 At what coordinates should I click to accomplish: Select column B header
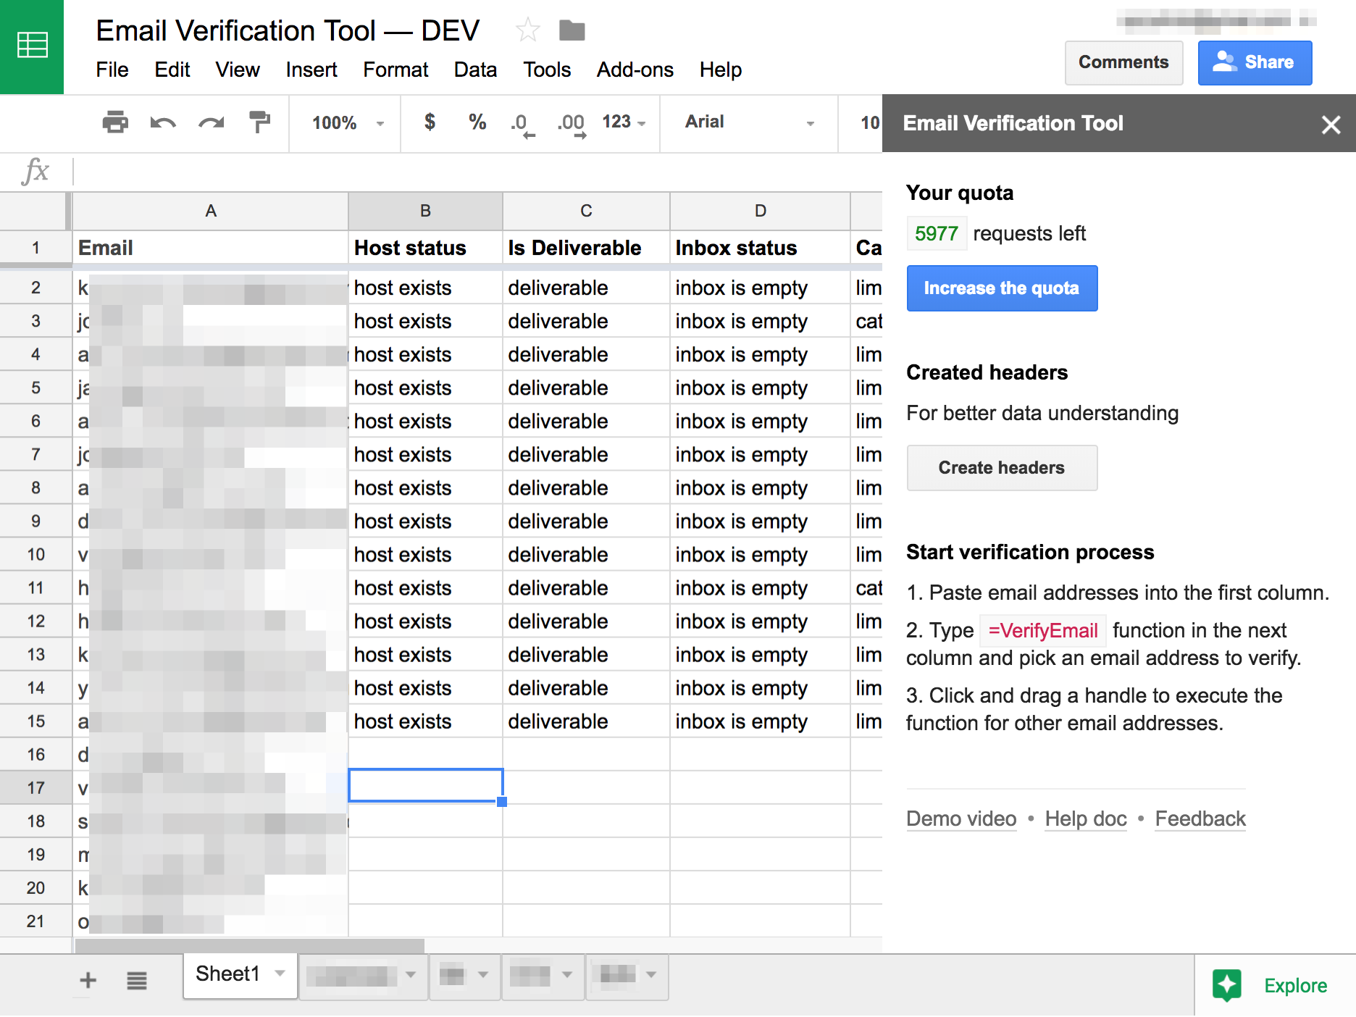[425, 211]
